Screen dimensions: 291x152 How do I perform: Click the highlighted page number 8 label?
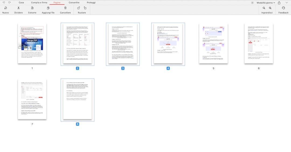(x=77, y=124)
